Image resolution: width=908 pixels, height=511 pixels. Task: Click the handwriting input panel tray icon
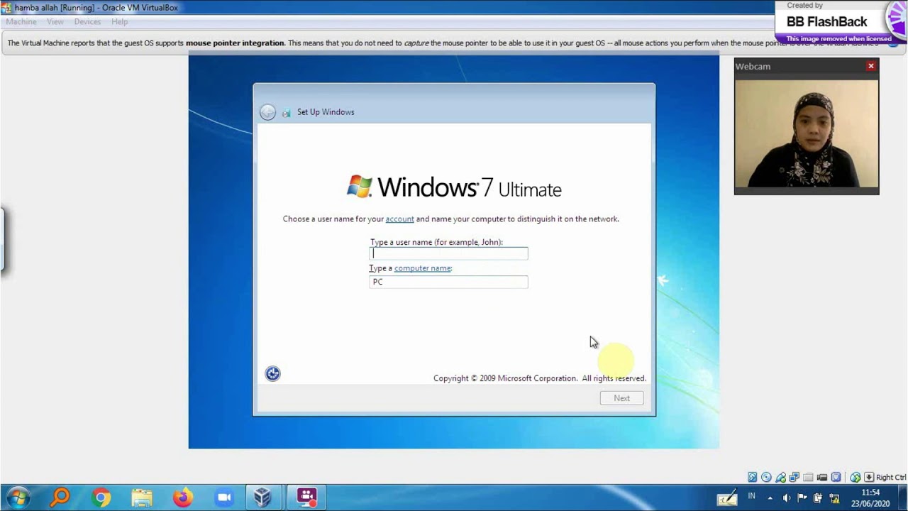click(x=727, y=498)
